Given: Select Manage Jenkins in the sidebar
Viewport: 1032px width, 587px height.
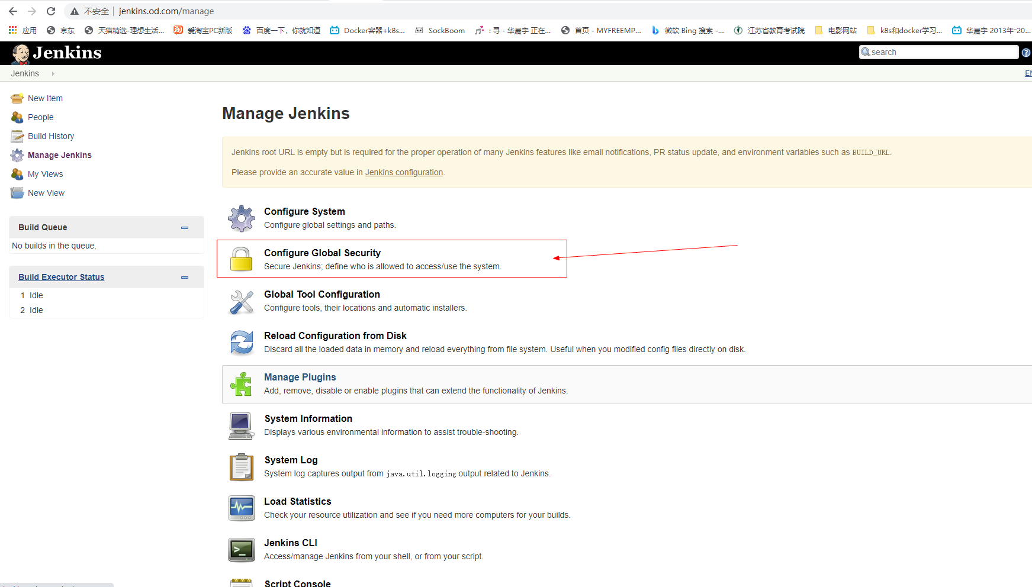Looking at the screenshot, I should click(x=60, y=155).
